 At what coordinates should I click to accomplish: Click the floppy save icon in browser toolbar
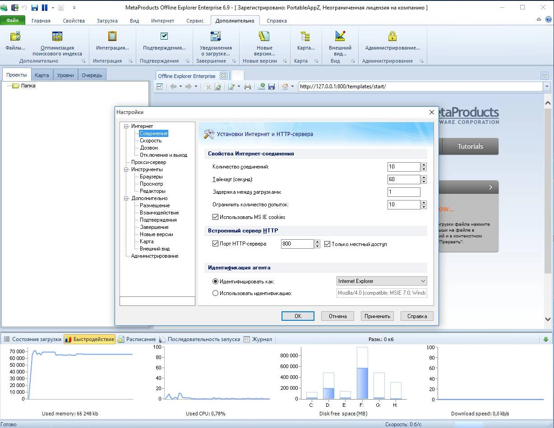(271, 87)
